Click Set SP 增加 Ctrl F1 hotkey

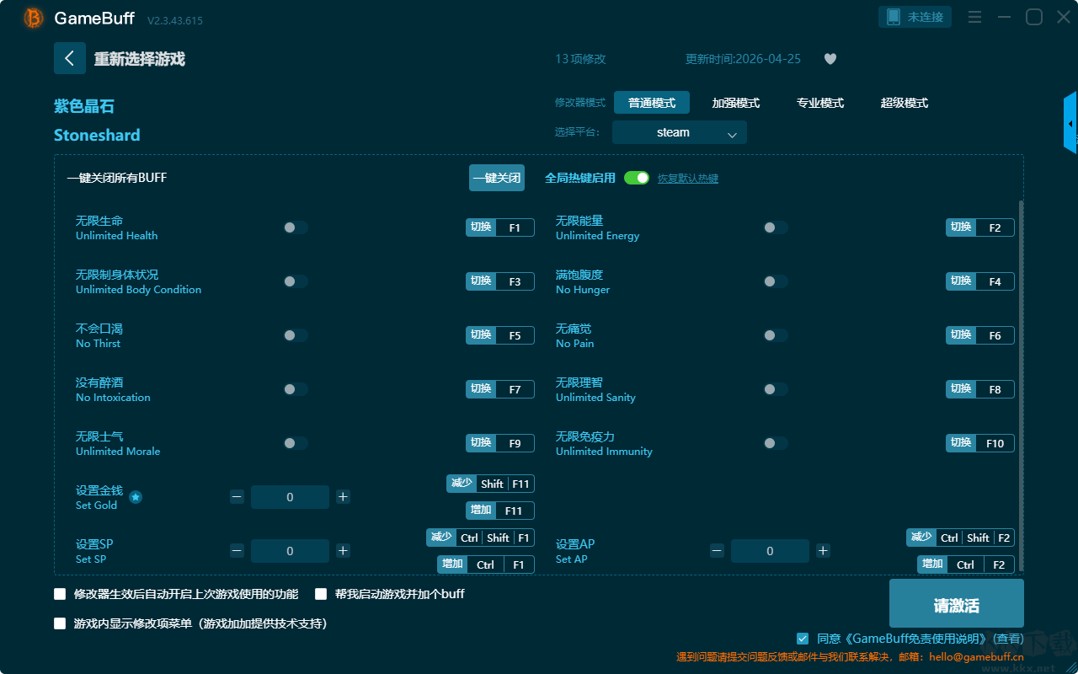[486, 564]
